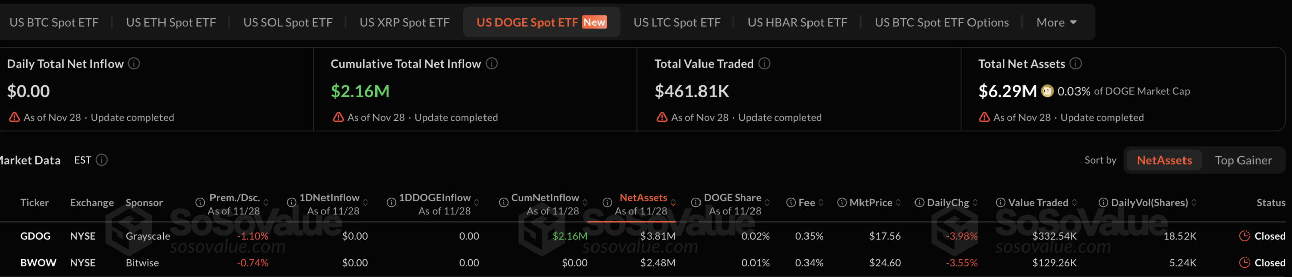Sort ETFs by NetAssets toggle

click(x=1164, y=160)
